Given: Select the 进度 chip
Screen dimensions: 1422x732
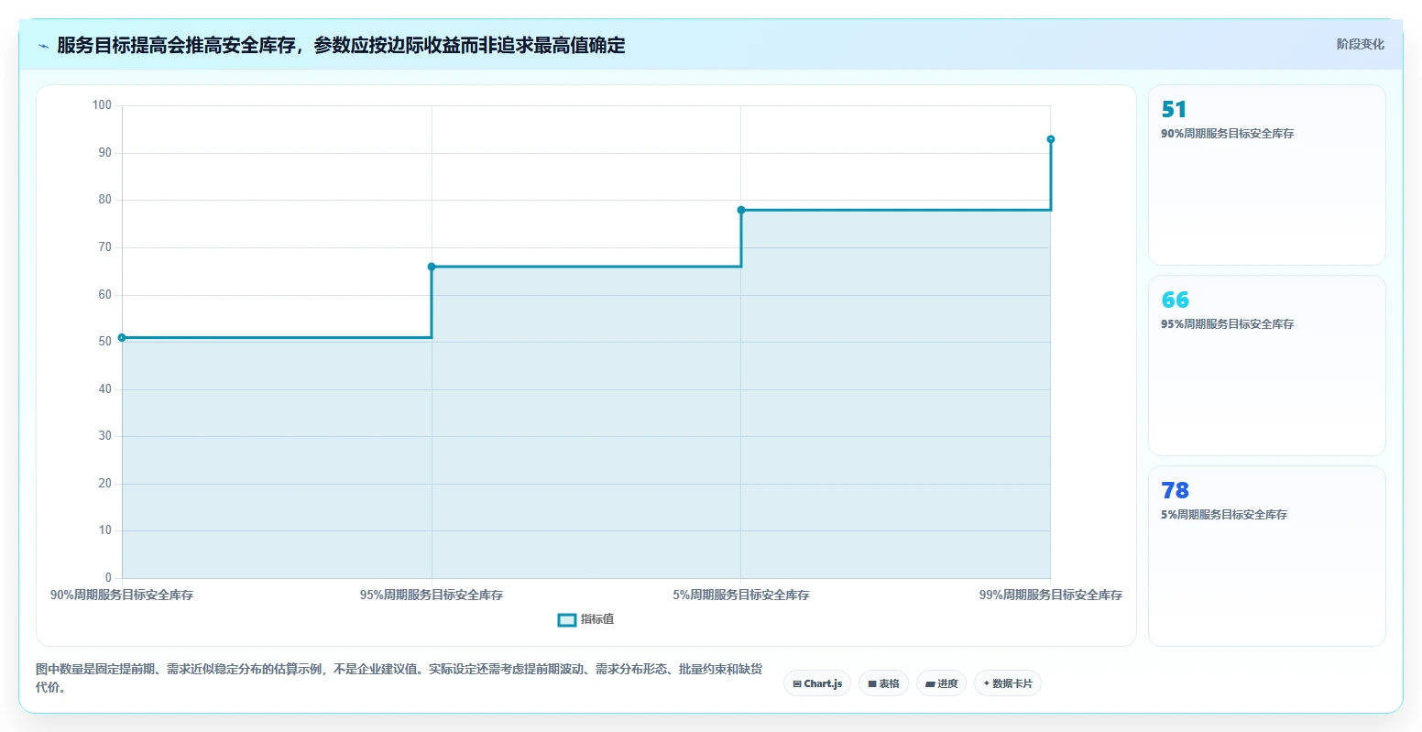Looking at the screenshot, I should pos(941,683).
